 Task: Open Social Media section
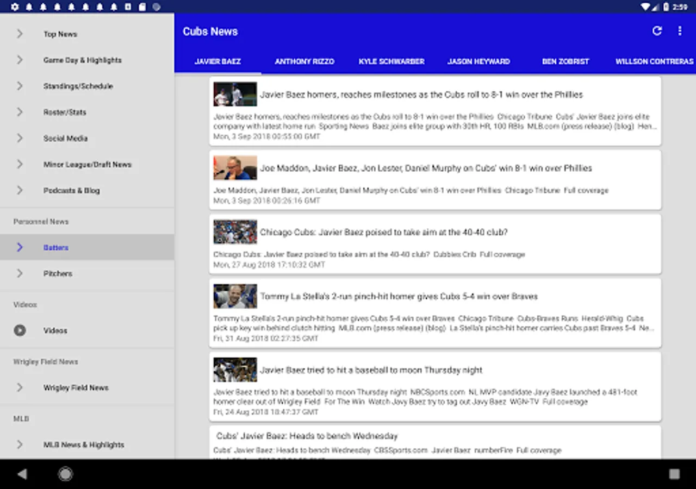tap(87, 138)
